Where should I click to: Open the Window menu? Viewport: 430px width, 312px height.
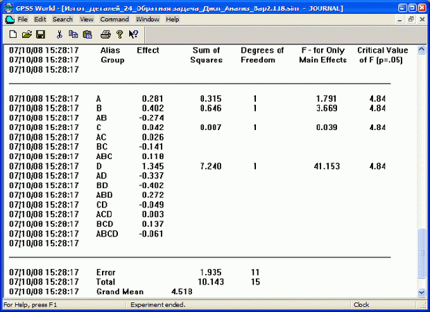point(148,19)
